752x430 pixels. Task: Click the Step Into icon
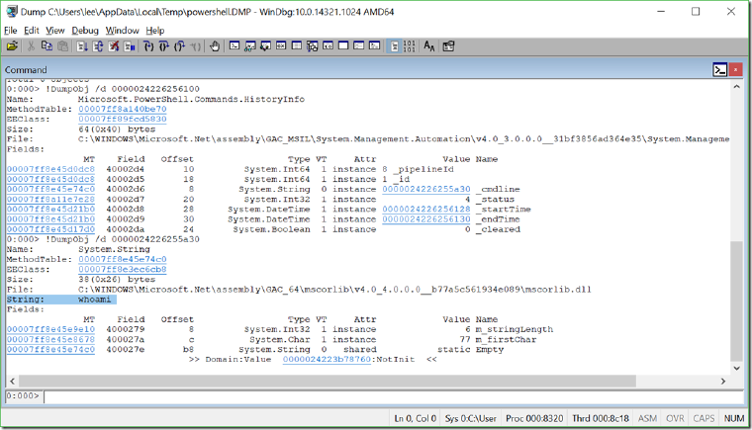pyautogui.click(x=148, y=46)
